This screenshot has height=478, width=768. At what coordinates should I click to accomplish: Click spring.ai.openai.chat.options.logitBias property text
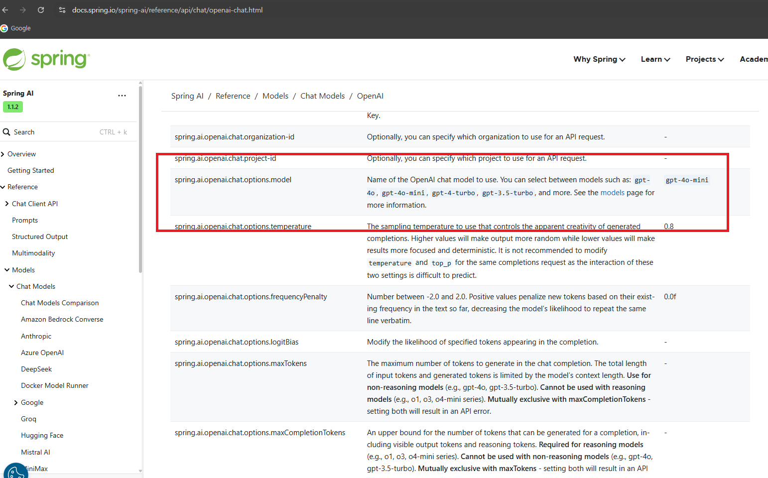237,342
